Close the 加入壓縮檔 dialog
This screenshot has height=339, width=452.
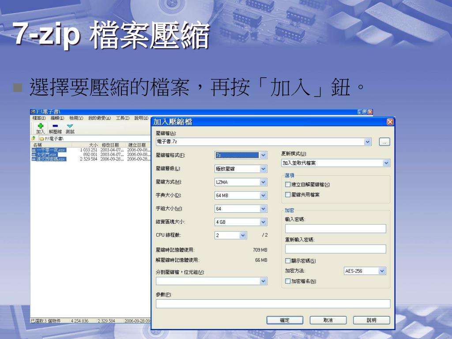pos(390,122)
